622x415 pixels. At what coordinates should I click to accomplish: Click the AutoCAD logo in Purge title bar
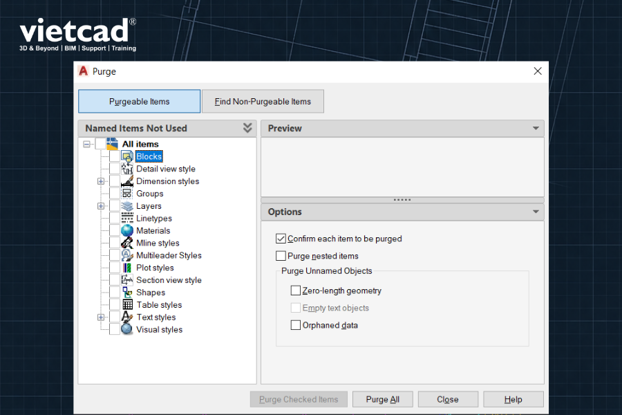click(83, 71)
